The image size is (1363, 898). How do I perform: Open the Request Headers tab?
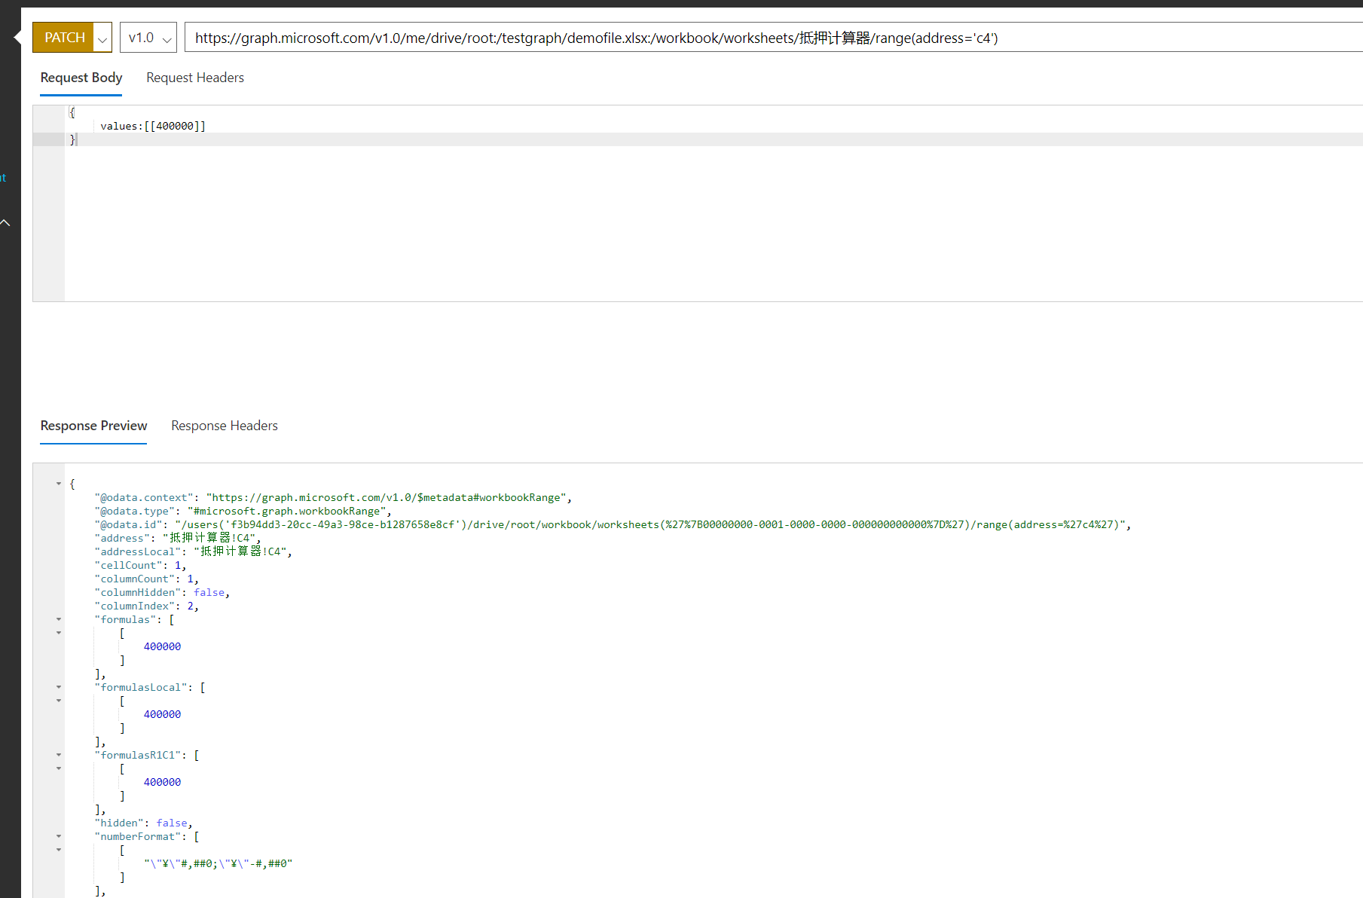coord(194,78)
